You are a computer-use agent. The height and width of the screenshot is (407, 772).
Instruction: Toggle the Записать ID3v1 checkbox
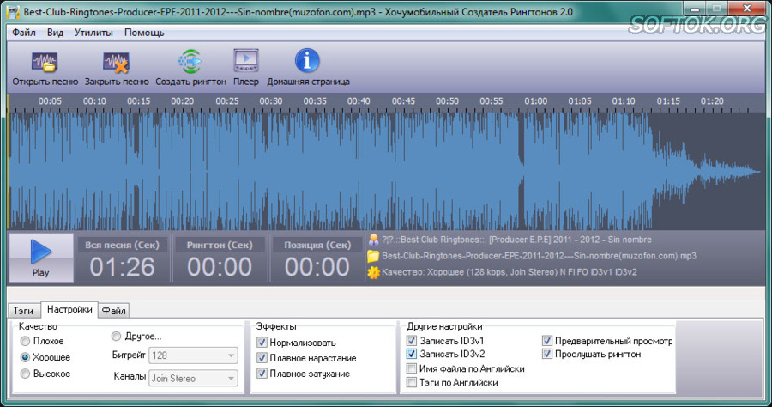412,341
